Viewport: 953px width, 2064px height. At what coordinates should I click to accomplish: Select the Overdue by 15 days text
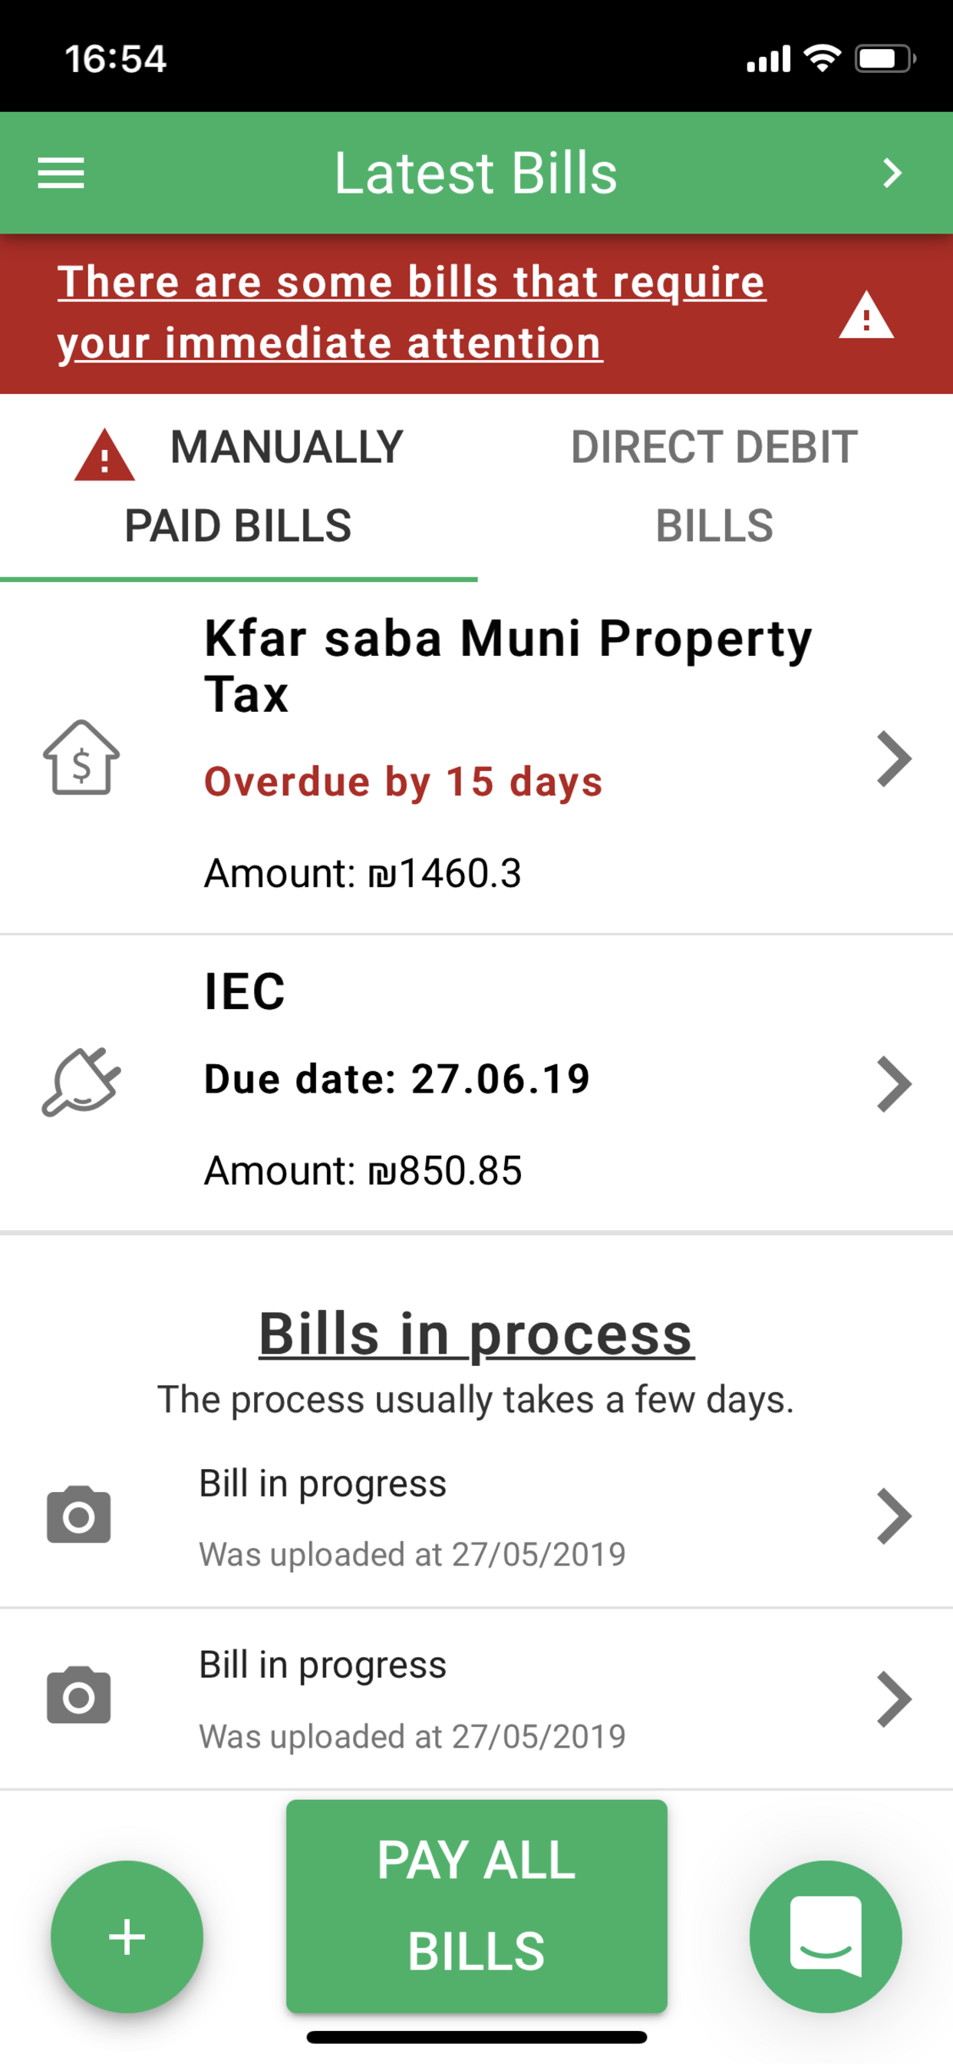click(x=403, y=781)
